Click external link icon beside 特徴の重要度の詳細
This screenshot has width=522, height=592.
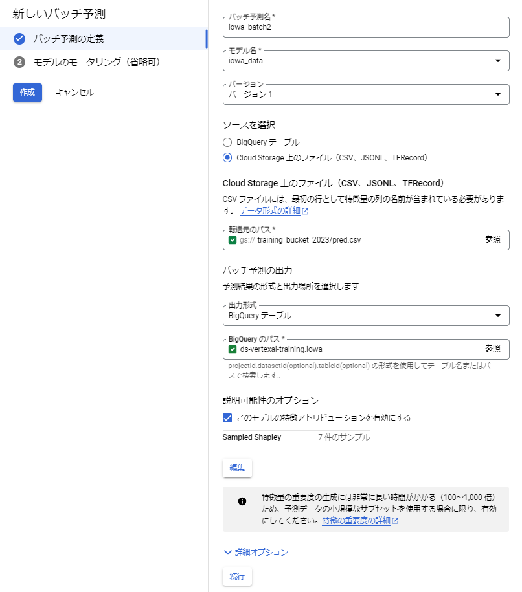pyautogui.click(x=395, y=521)
